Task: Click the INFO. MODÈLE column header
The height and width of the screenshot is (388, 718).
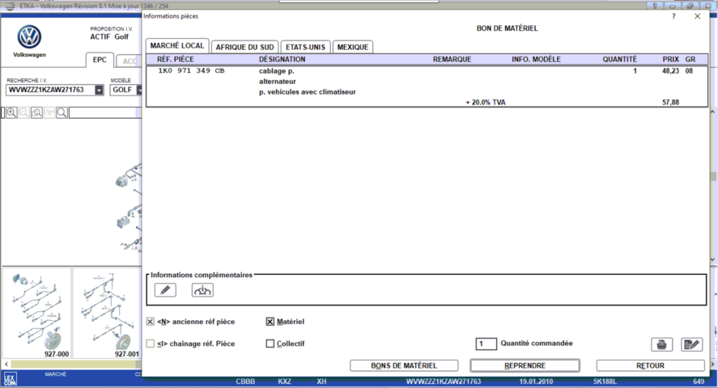Action: coord(536,59)
